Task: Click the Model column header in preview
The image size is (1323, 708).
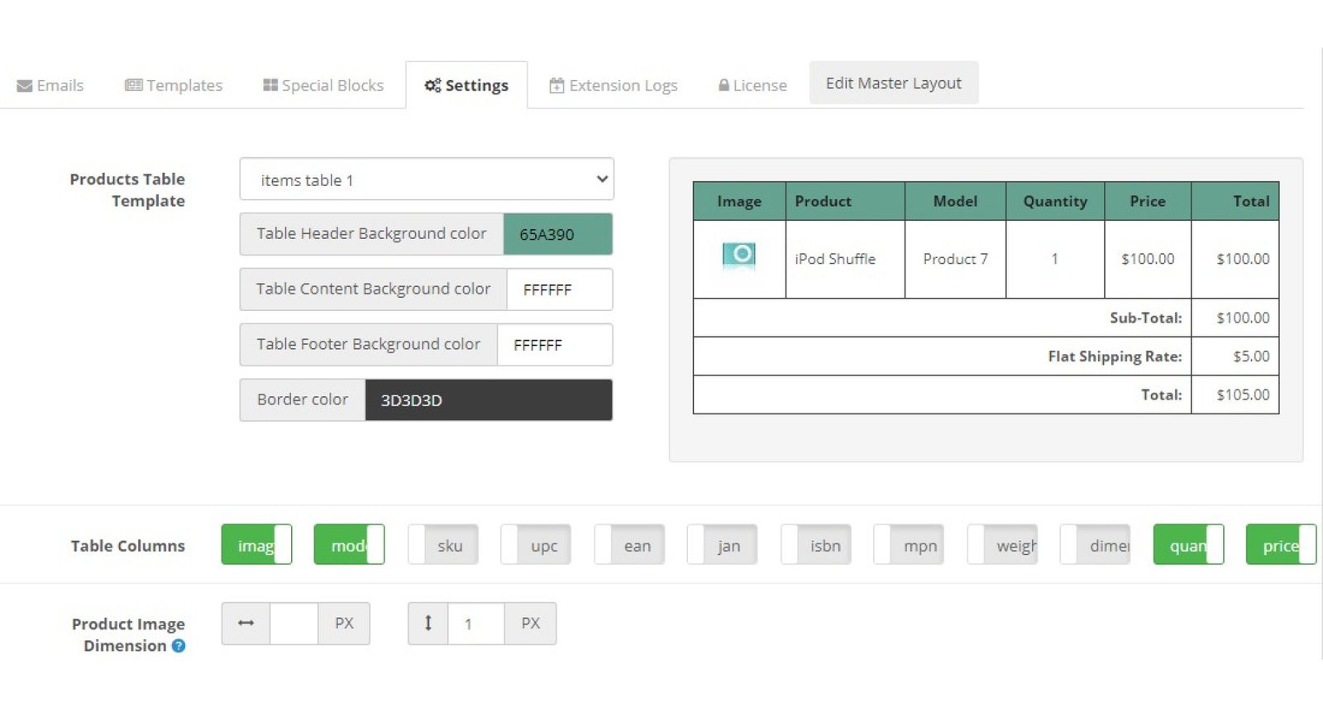Action: (x=955, y=201)
